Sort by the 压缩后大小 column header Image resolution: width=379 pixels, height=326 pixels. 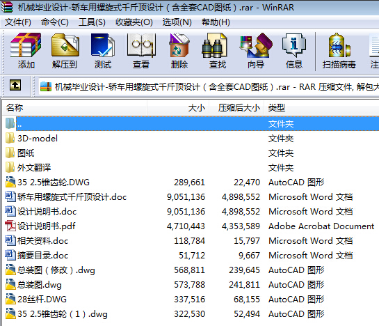click(236, 108)
